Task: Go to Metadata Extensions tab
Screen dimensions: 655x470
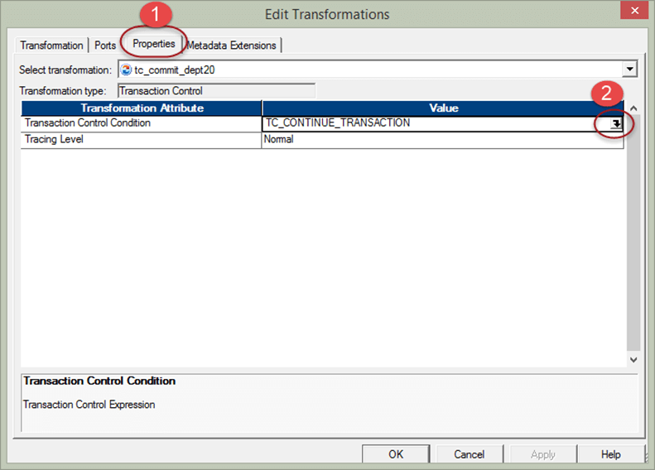Action: (233, 46)
